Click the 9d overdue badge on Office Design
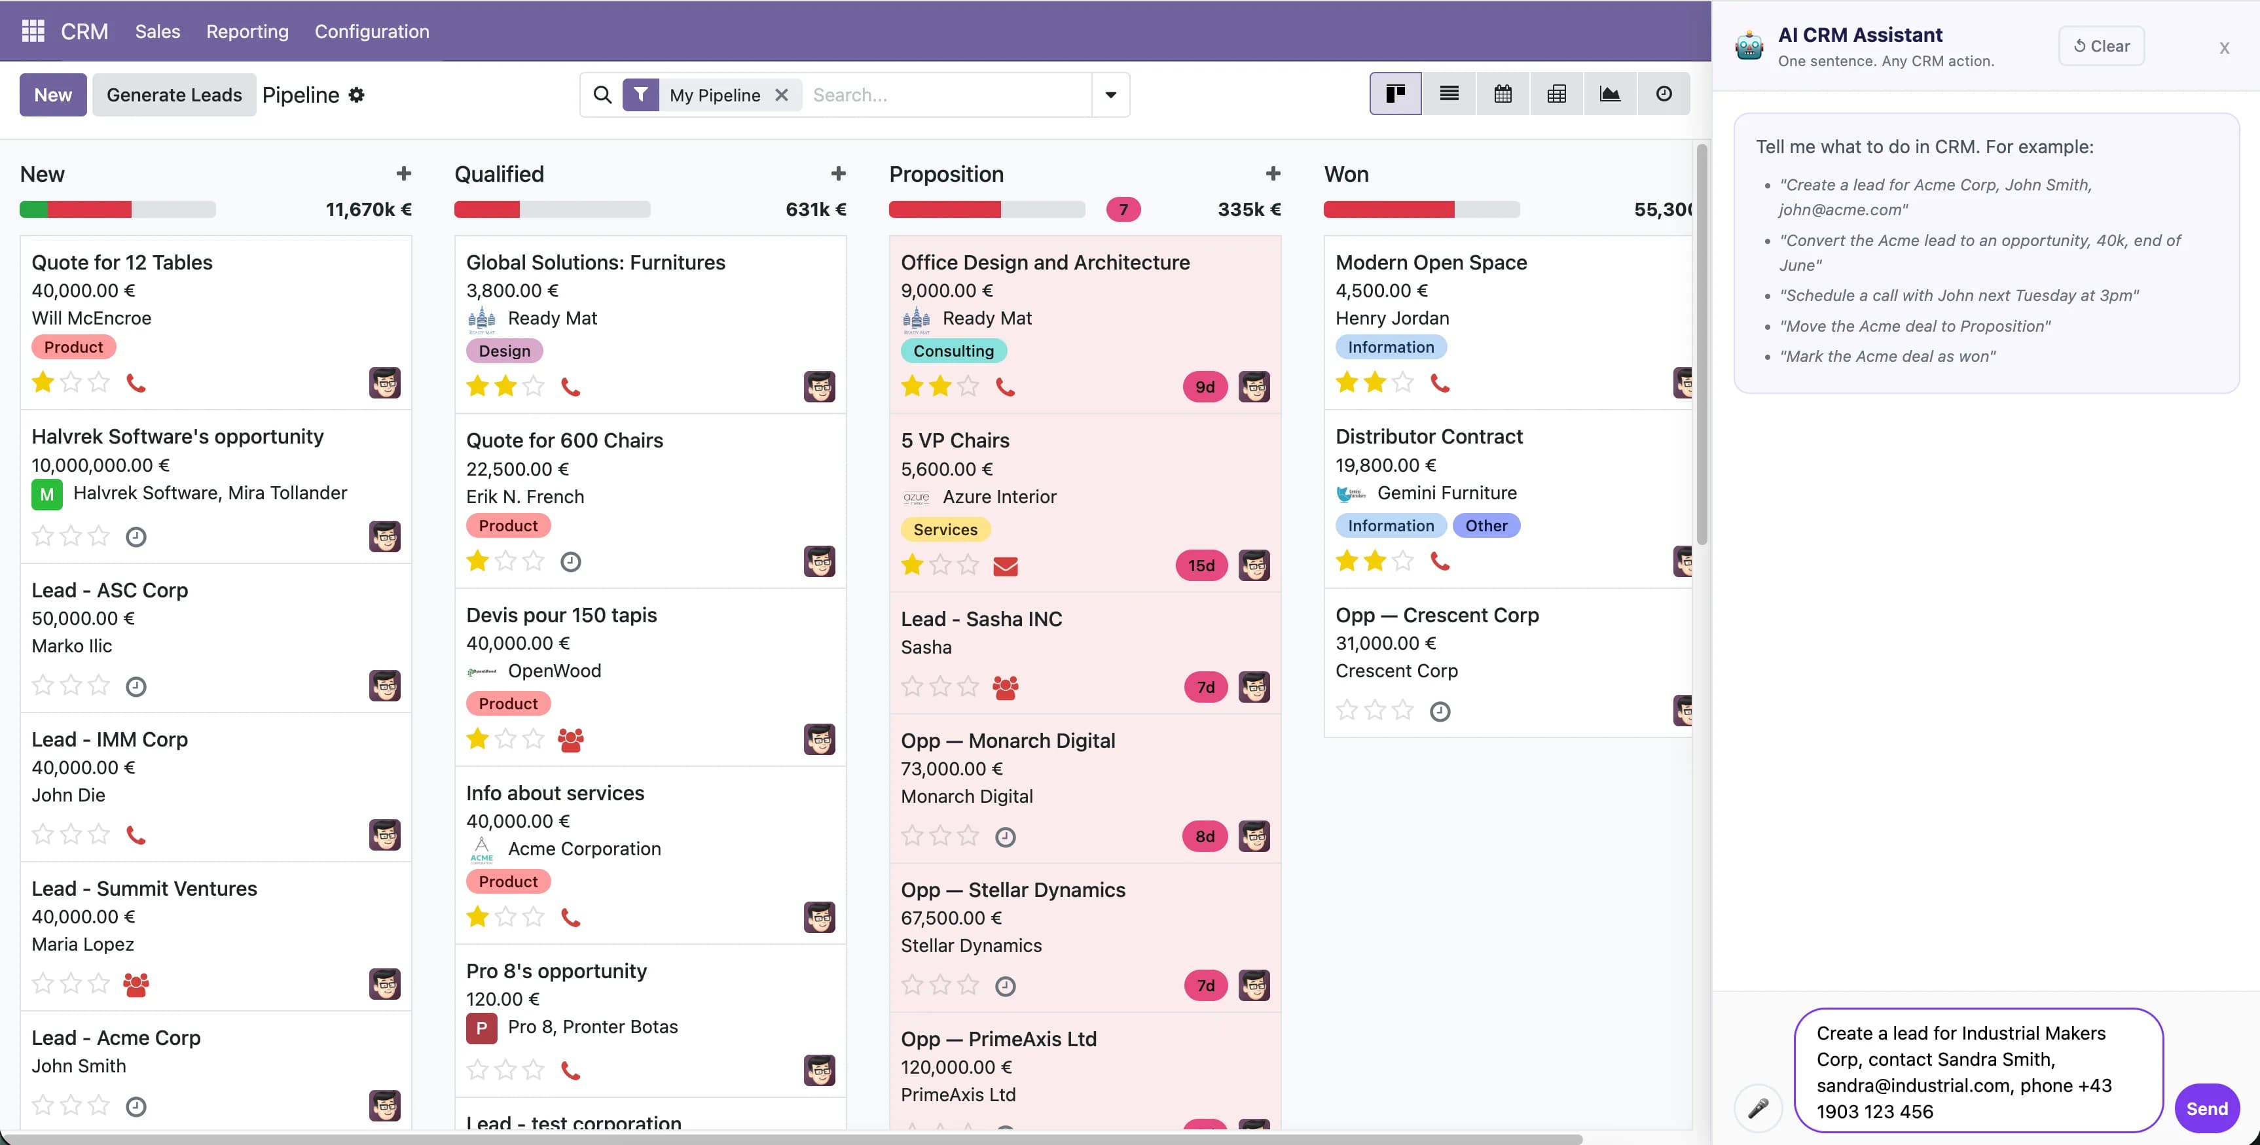 click(1205, 387)
